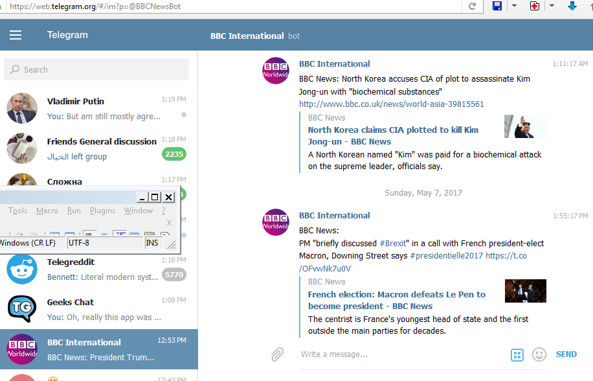
Task: Open dropdown arrow next to floppy disk icon
Action: pyautogui.click(x=514, y=6)
